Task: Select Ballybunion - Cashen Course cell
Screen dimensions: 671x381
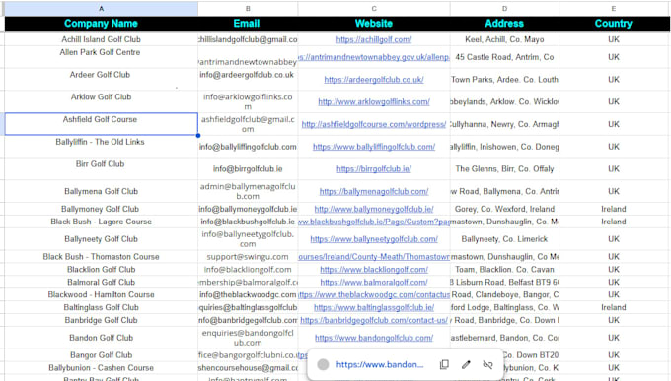Action: click(x=101, y=368)
